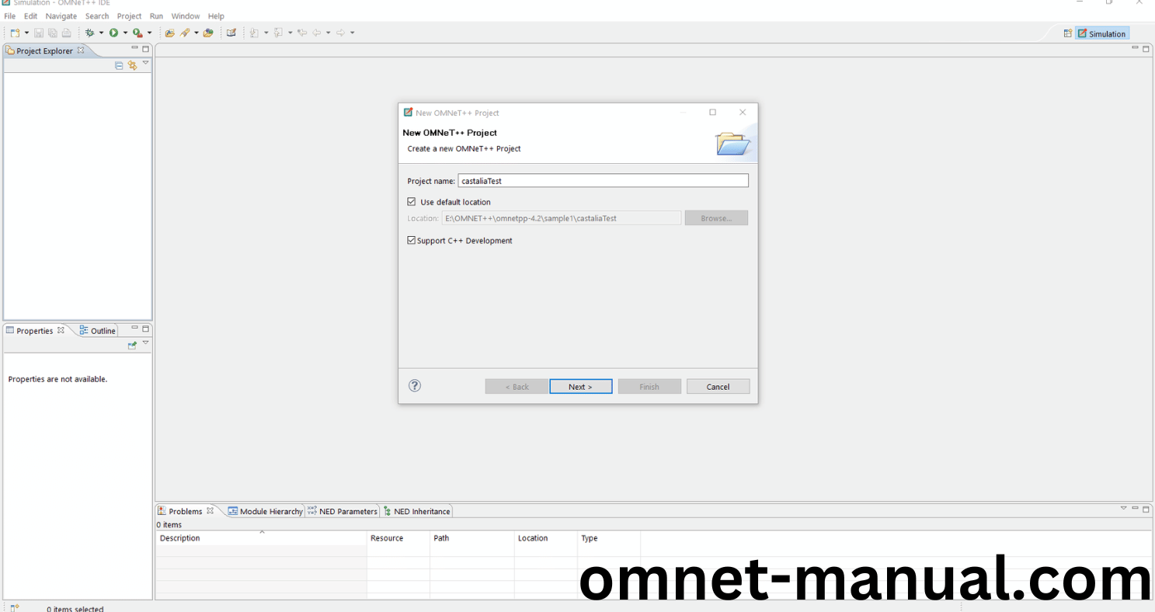Switch to the NED Inheritance tab
Screen dimensions: 1155x612
click(x=416, y=511)
